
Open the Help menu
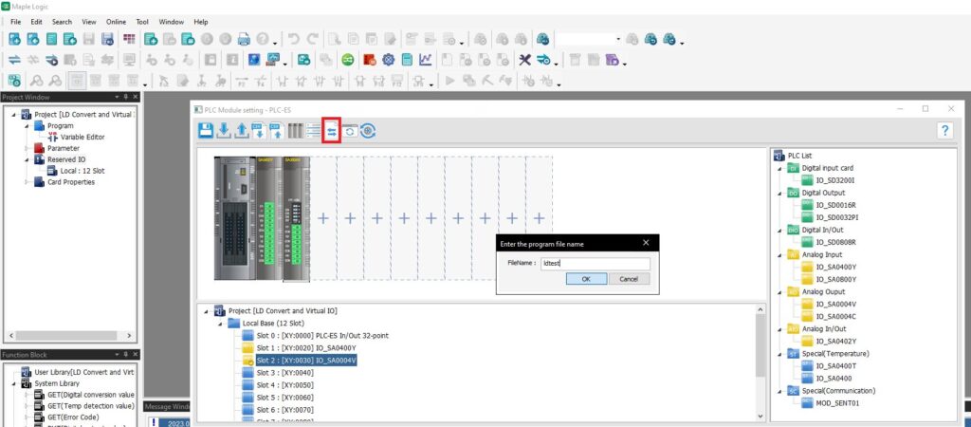(201, 22)
